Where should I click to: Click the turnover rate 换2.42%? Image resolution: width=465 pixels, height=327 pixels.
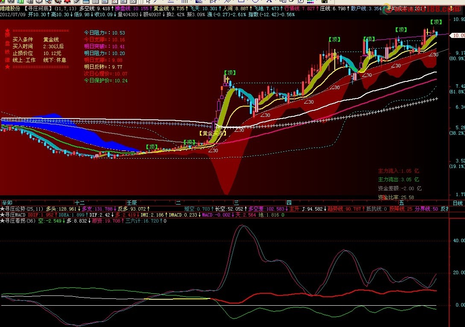click(175, 14)
